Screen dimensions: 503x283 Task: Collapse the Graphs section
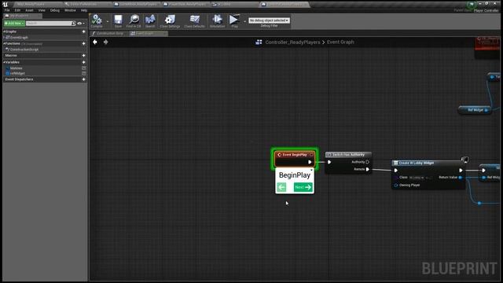[4, 31]
